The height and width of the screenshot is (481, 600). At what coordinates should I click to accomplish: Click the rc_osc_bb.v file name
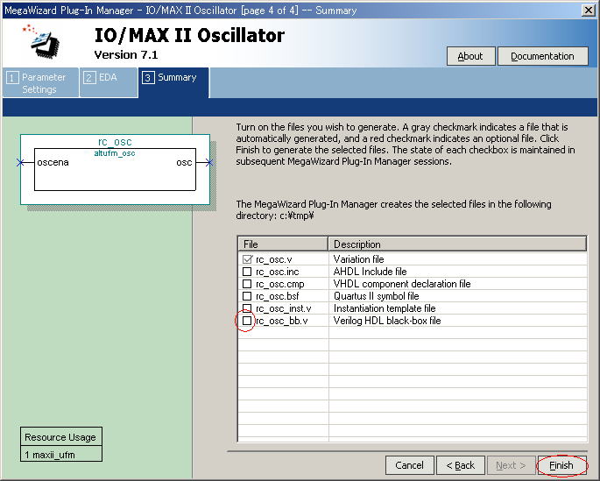(x=282, y=321)
